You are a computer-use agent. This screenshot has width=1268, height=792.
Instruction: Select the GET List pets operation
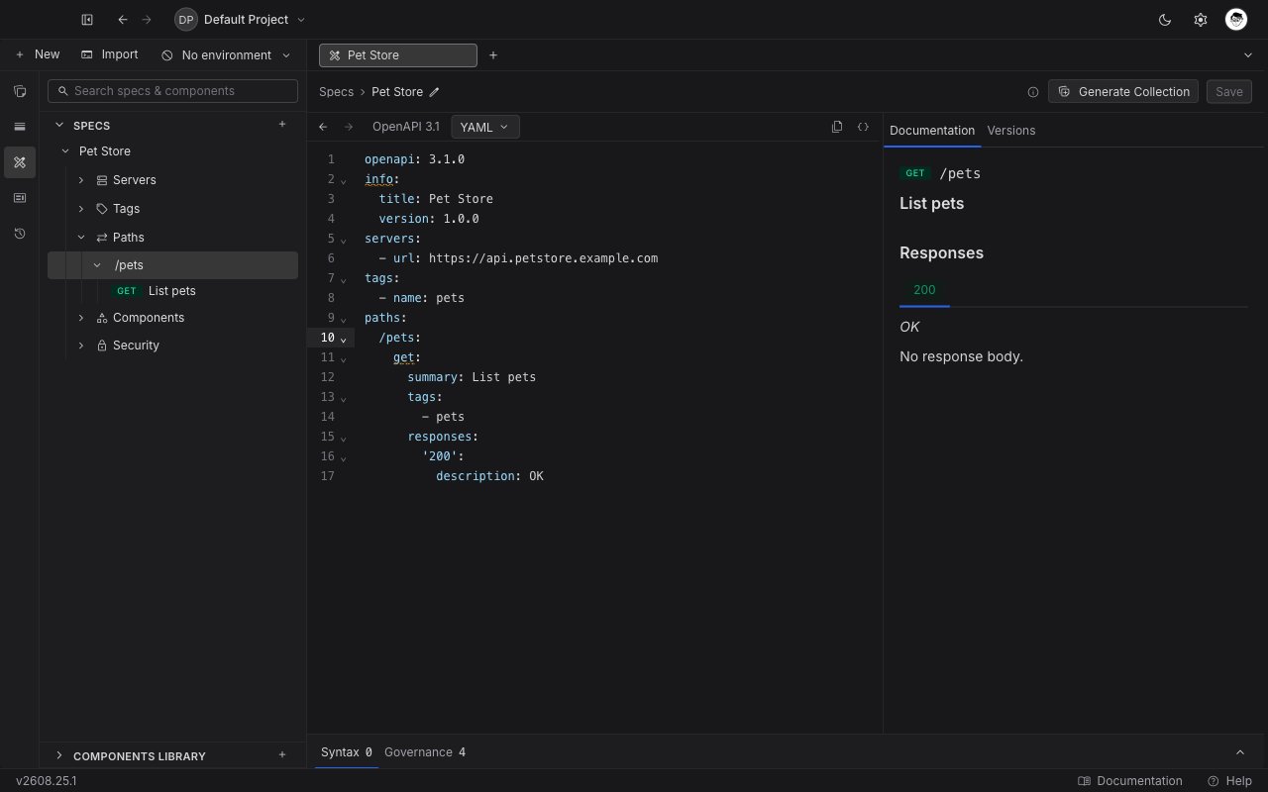(x=172, y=291)
